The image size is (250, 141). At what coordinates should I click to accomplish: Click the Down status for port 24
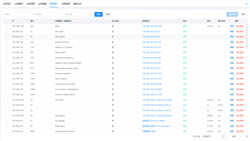220,105
